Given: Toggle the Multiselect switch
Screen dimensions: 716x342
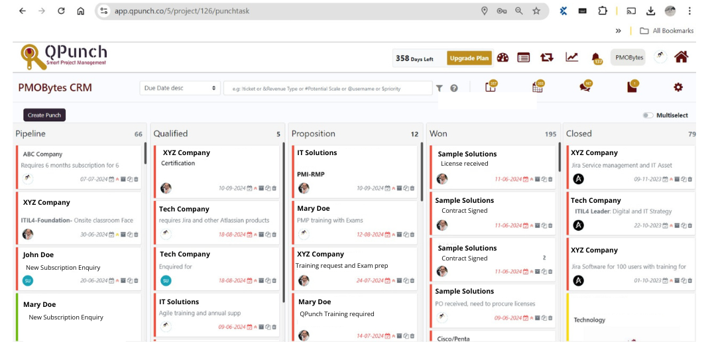Looking at the screenshot, I should (648, 115).
